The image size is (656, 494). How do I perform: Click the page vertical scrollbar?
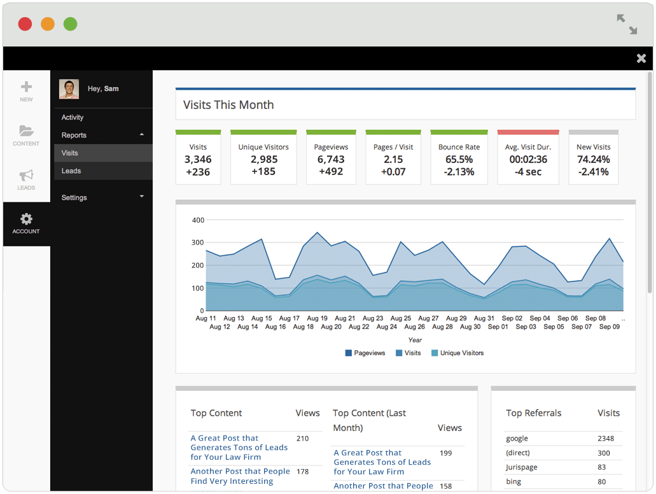click(649, 183)
